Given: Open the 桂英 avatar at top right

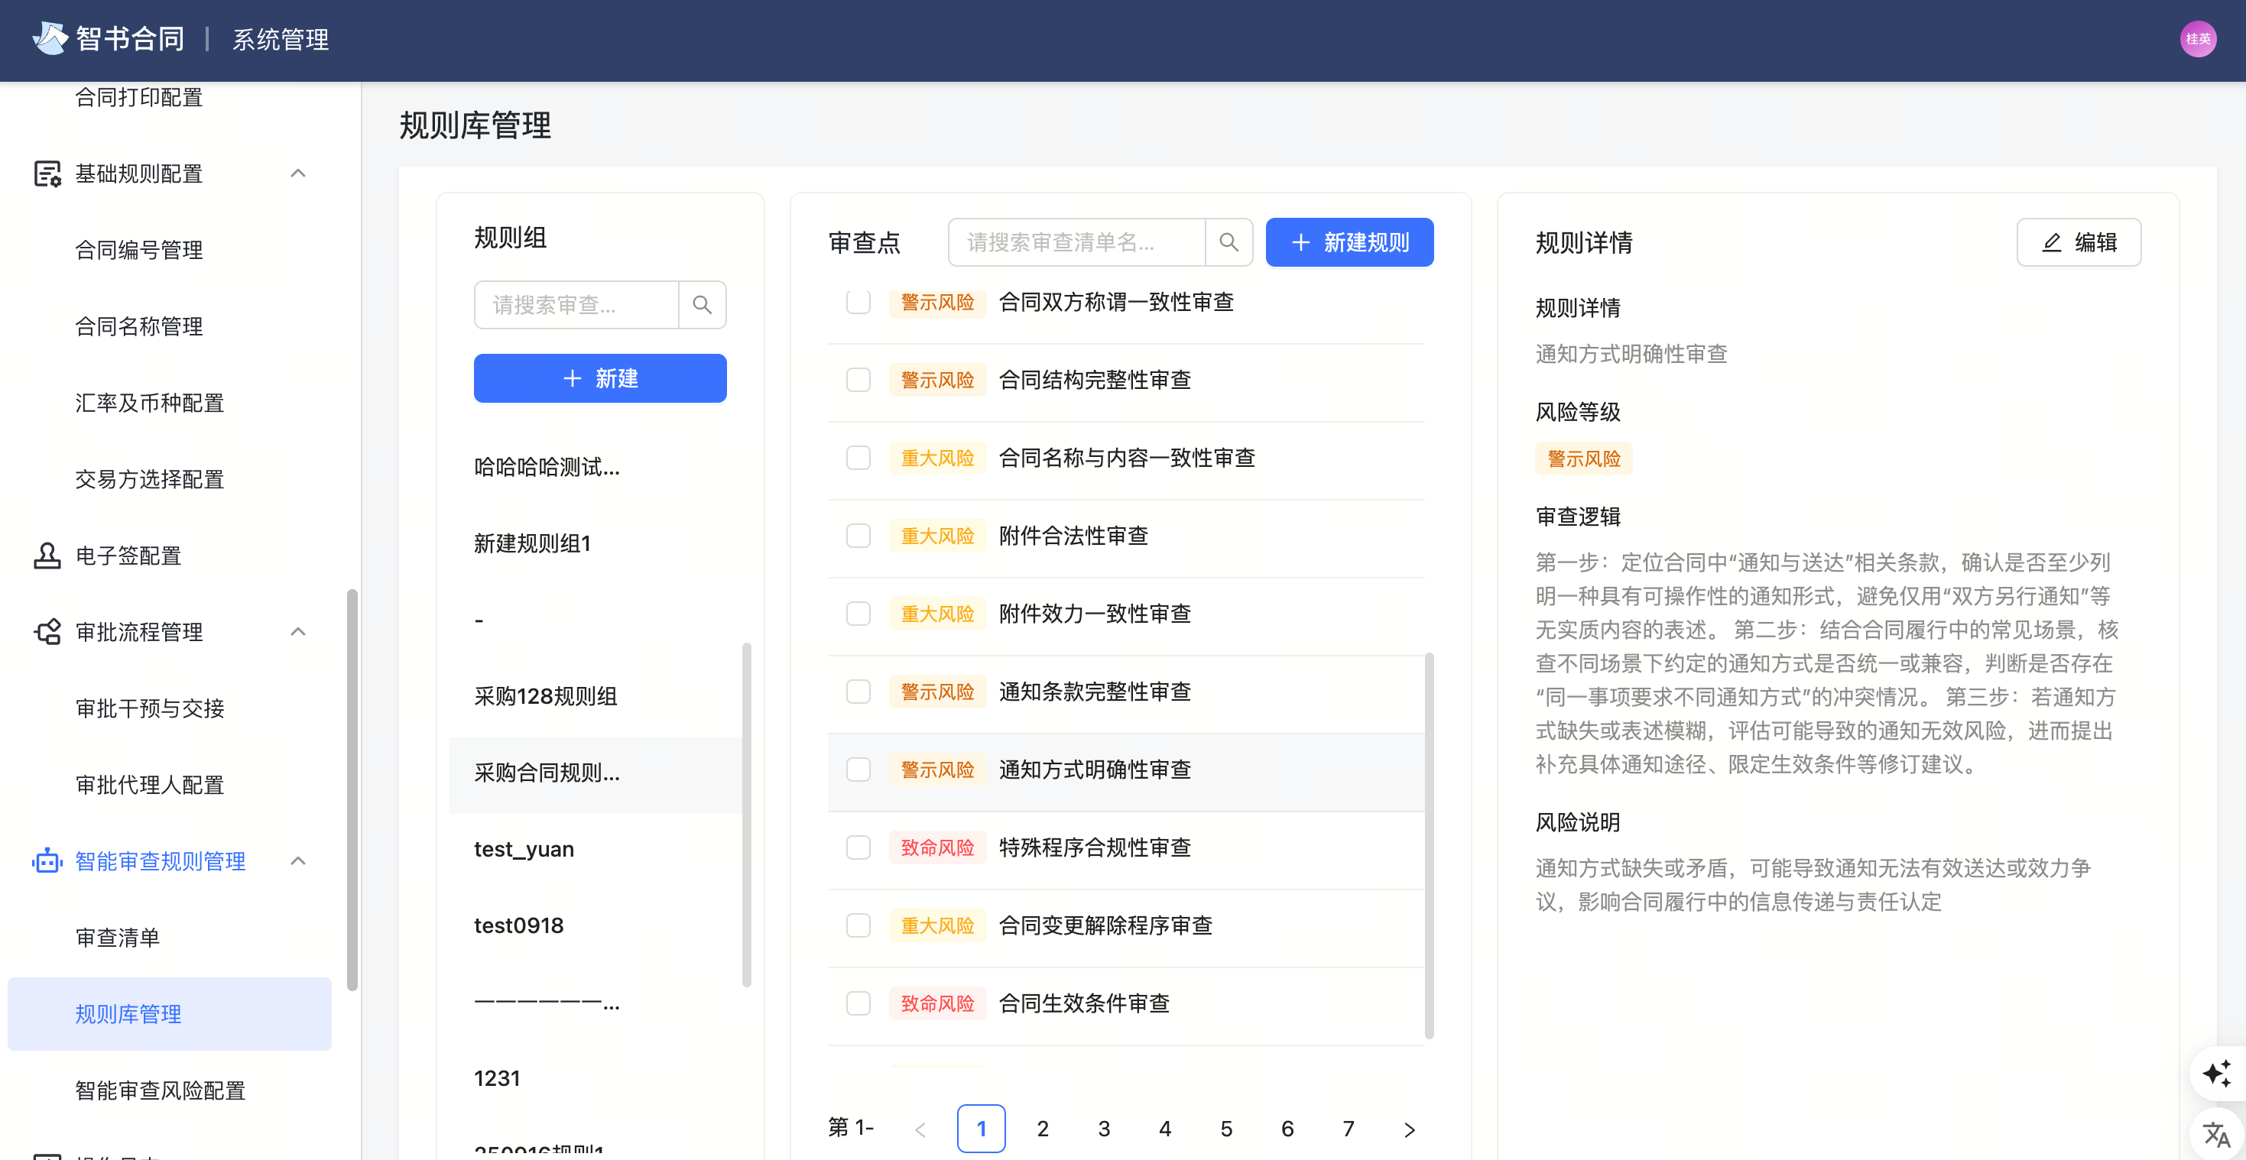Looking at the screenshot, I should tap(2199, 38).
